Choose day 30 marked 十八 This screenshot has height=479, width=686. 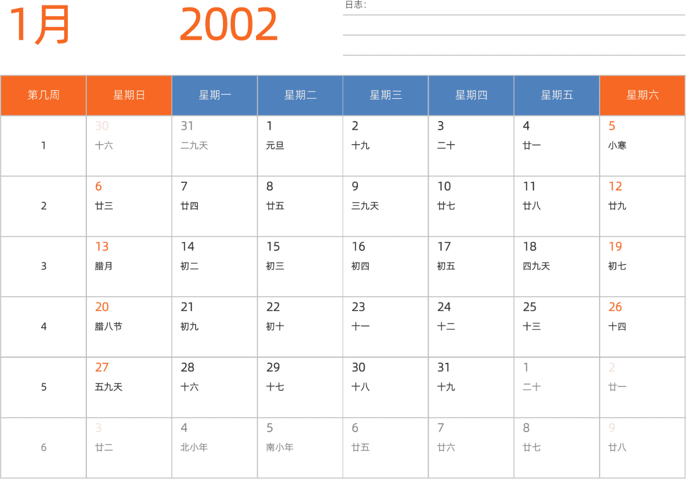(386, 388)
